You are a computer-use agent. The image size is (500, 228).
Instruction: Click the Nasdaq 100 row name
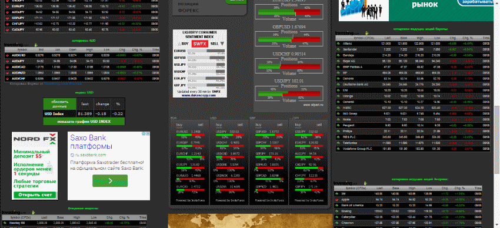(x=16, y=223)
